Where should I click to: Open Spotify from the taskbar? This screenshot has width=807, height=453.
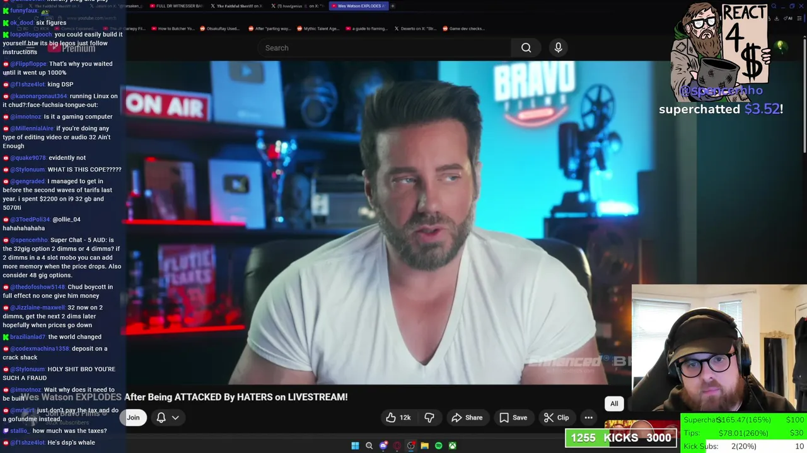438,445
